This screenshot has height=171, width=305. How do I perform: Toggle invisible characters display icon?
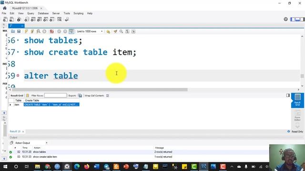click(x=127, y=31)
